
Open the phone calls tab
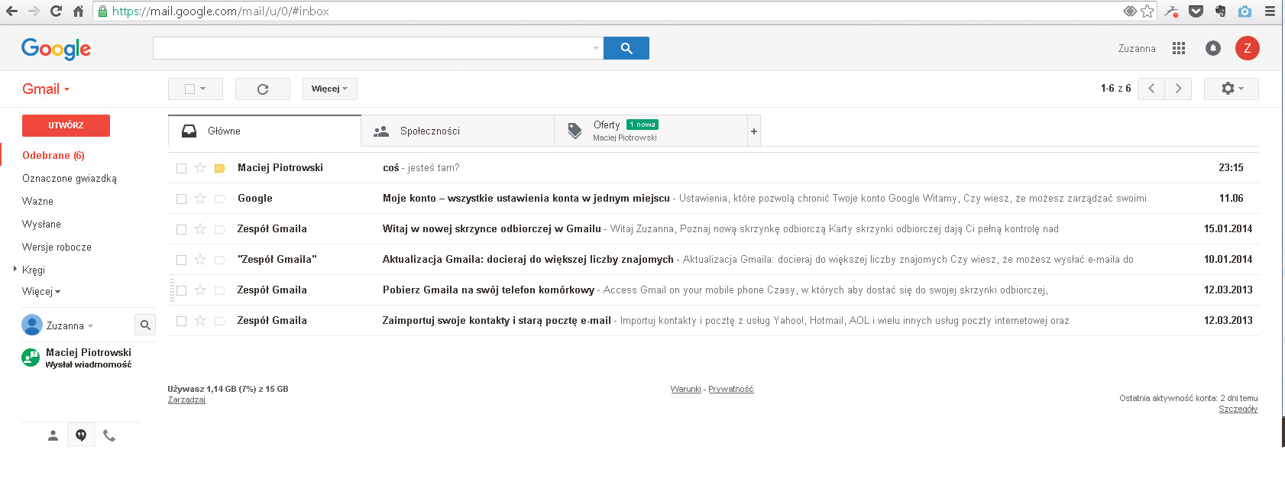109,435
